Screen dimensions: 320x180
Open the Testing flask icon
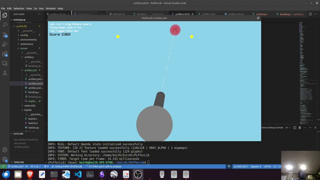(x=5, y=73)
